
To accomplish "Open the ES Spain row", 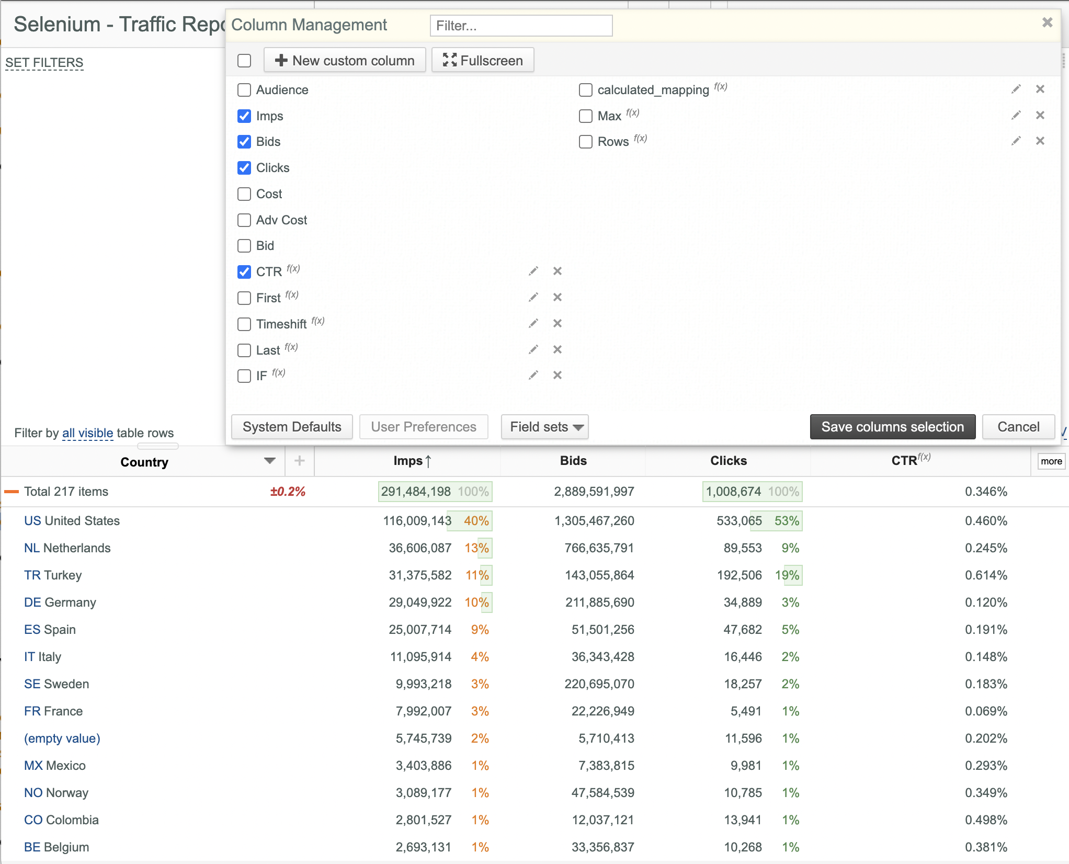I will coord(50,630).
